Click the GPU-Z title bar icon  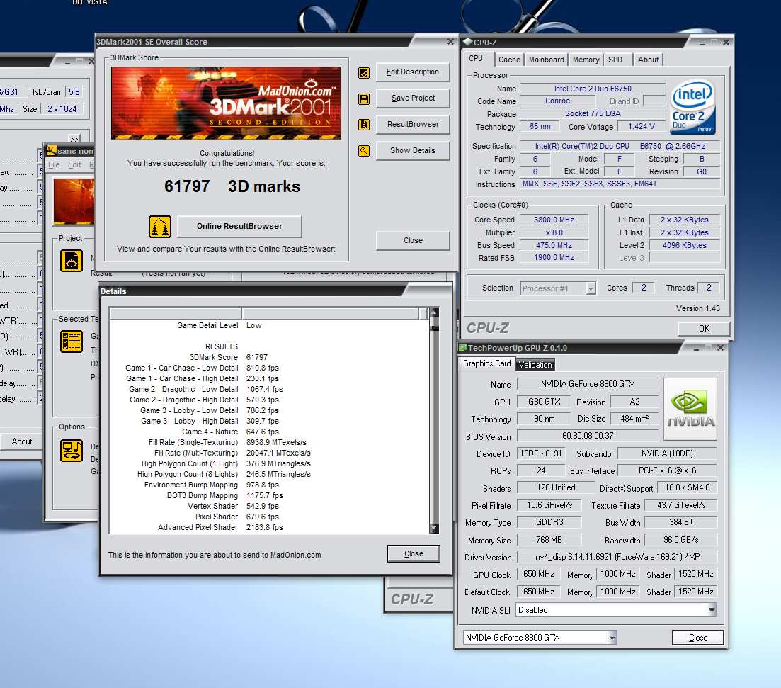coord(462,347)
